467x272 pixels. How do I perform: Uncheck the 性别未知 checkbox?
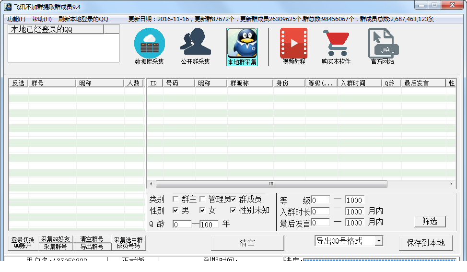click(233, 210)
